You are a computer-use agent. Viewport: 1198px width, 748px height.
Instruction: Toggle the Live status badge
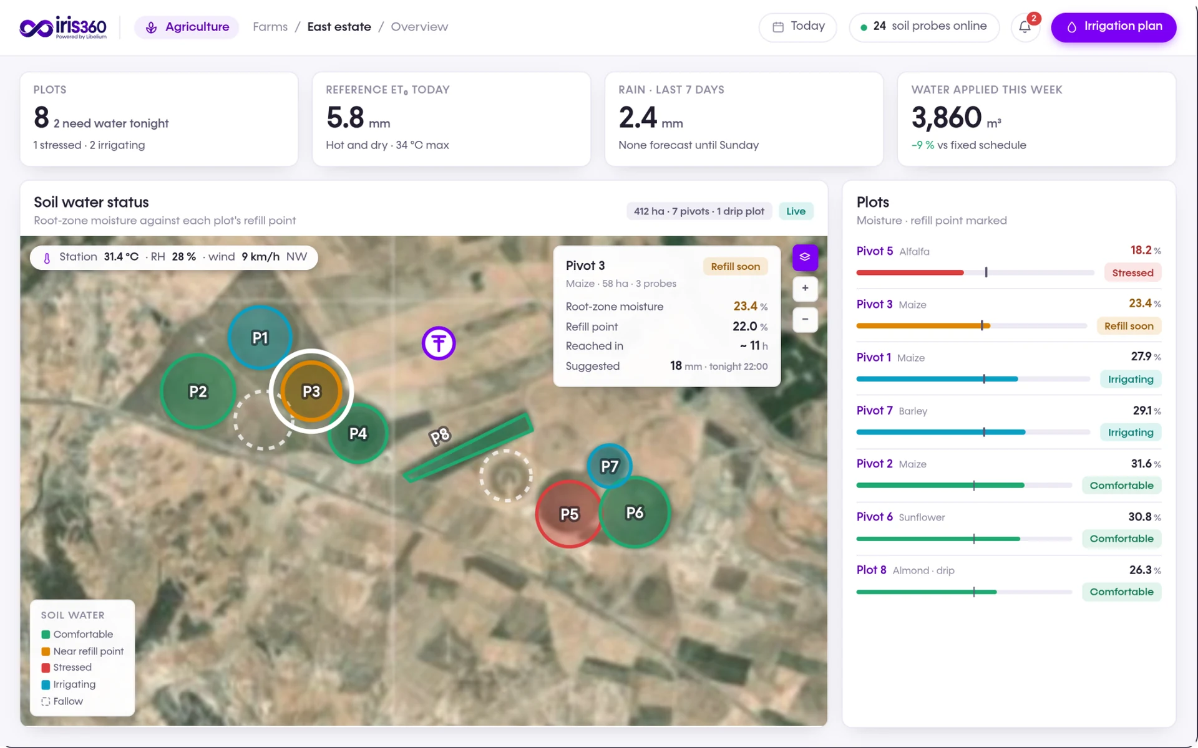click(x=796, y=211)
